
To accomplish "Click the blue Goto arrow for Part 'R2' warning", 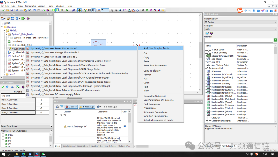I will 125,126.
